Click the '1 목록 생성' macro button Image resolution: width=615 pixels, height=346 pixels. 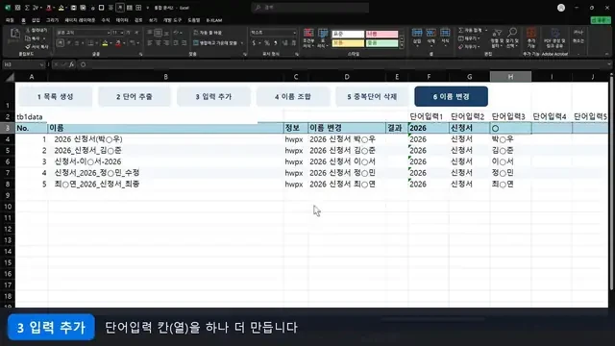(56, 96)
